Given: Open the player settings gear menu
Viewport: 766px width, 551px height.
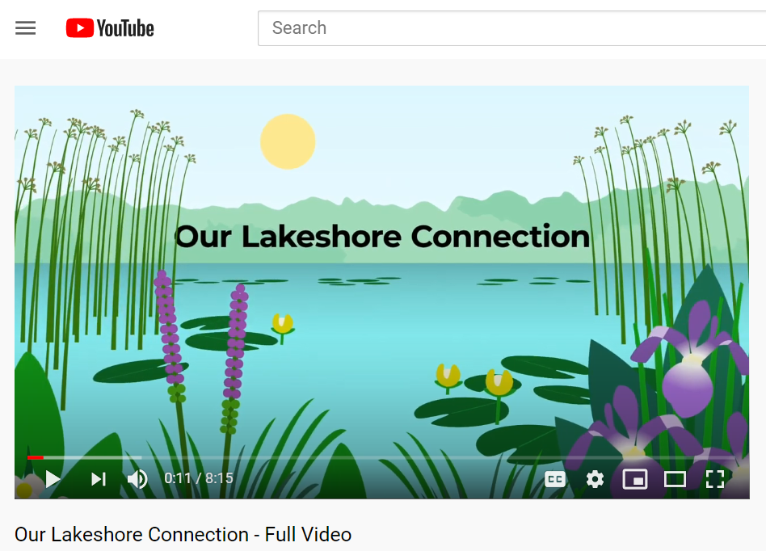Looking at the screenshot, I should click(x=595, y=479).
